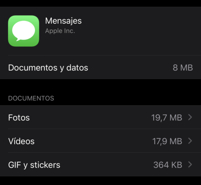Open Vídeos using its chevron arrow
Screen dimensions: 201x185
190,141
